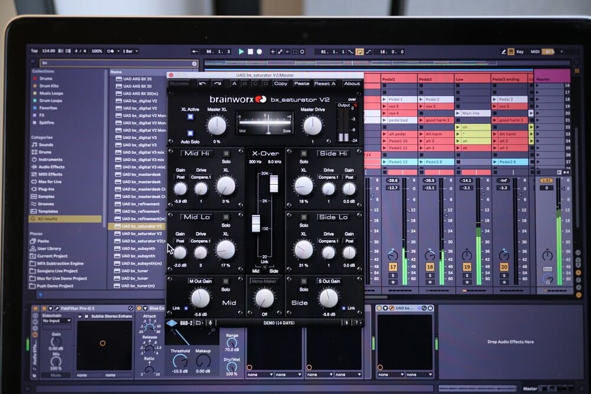Toggle the Auto Solo switch
591x394 pixels.
190,134
